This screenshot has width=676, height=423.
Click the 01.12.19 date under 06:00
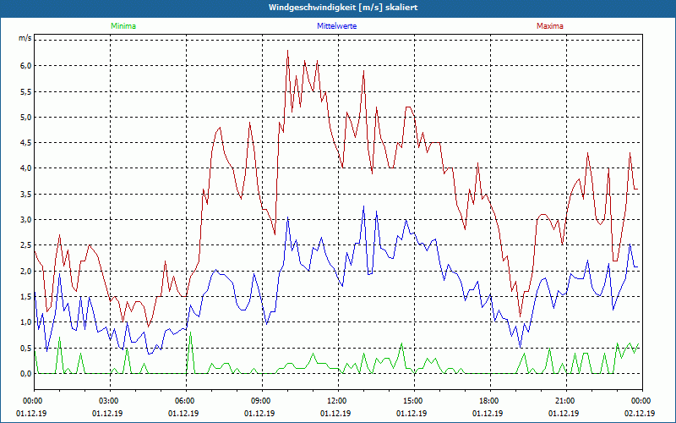coord(183,413)
